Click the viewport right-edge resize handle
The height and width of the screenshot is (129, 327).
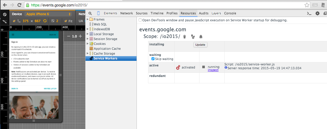pos(61,75)
